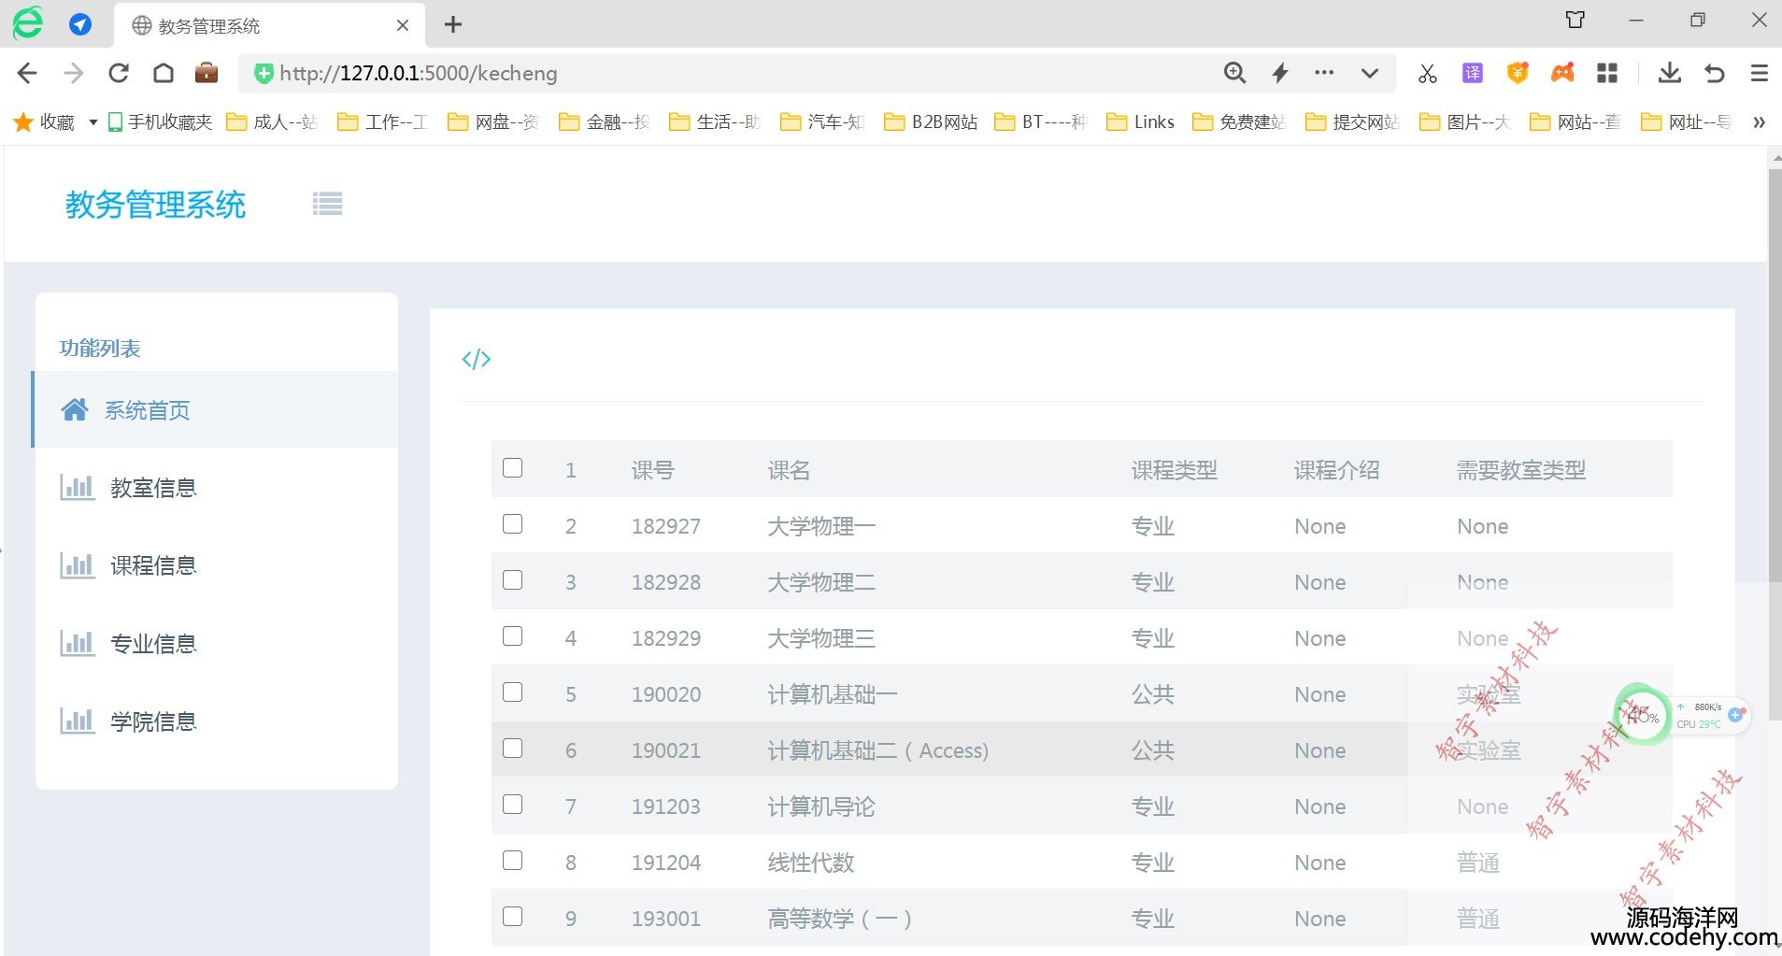1782x956 pixels.
Task: Click the scissors screenshot tool icon
Action: pos(1427,73)
